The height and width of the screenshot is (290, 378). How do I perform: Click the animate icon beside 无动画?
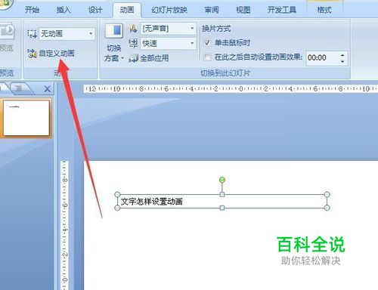[x=32, y=34]
